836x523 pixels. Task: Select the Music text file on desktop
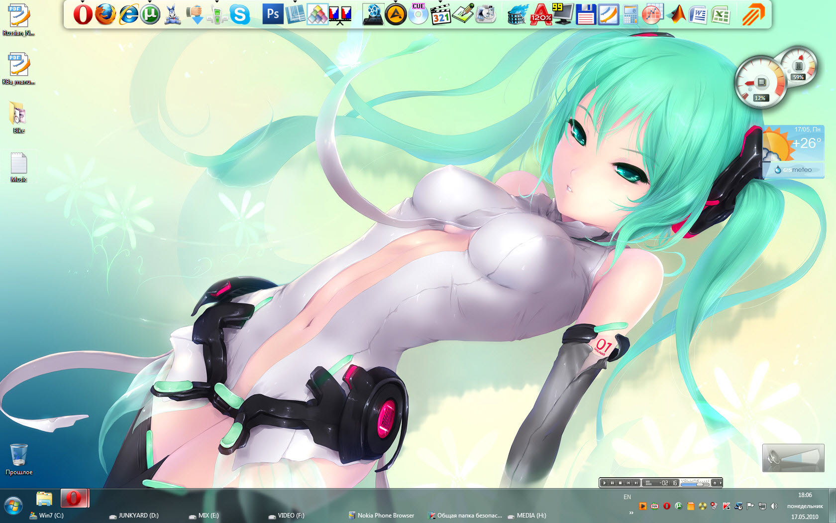(x=19, y=167)
